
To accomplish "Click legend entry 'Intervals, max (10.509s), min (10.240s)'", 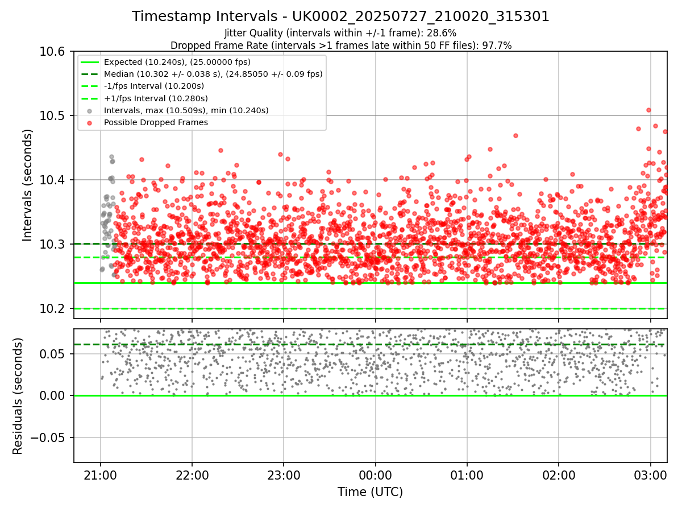I will click(x=186, y=110).
